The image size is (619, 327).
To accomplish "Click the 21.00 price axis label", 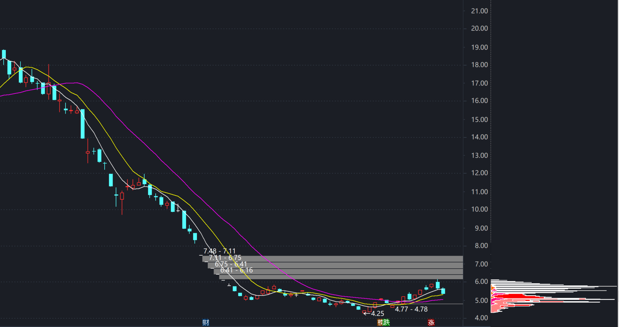I will 479,11.
